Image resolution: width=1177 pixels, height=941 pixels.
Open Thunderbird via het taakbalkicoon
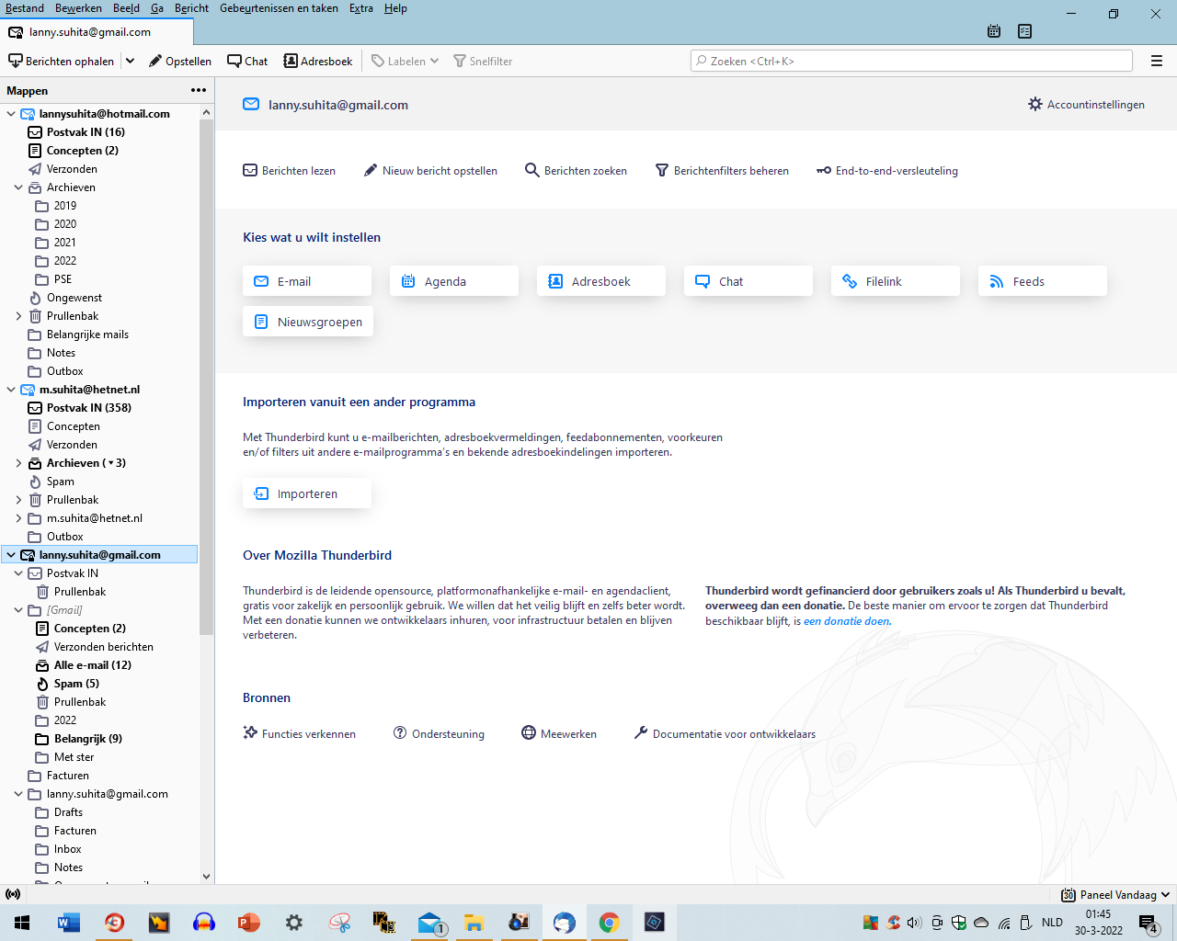pyautogui.click(x=563, y=922)
